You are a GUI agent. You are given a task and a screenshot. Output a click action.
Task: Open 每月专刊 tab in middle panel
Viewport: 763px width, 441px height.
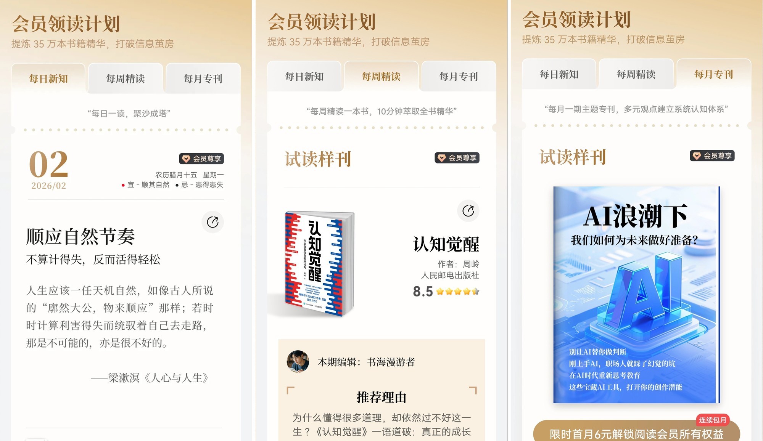coord(459,77)
